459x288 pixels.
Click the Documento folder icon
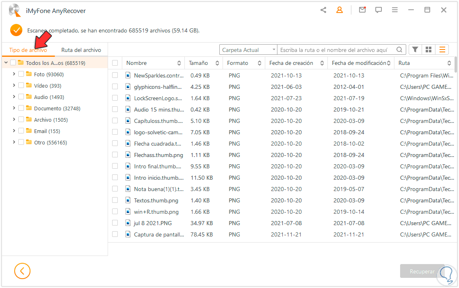[x=29, y=108]
